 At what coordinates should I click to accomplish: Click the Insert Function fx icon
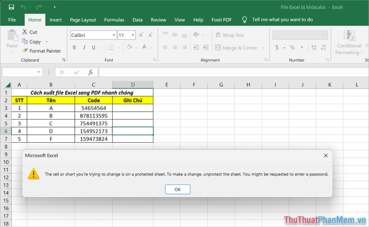pos(91,72)
